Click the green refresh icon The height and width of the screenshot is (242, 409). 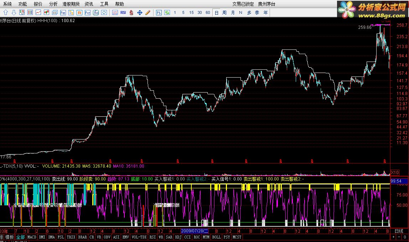tap(167, 12)
